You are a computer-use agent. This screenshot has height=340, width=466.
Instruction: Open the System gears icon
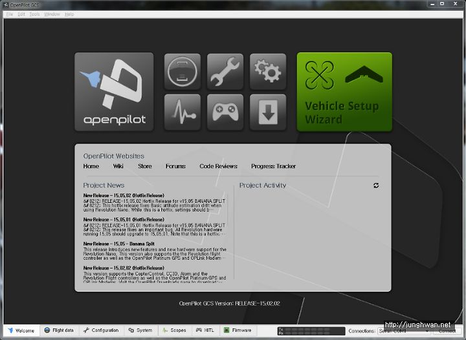coord(268,72)
